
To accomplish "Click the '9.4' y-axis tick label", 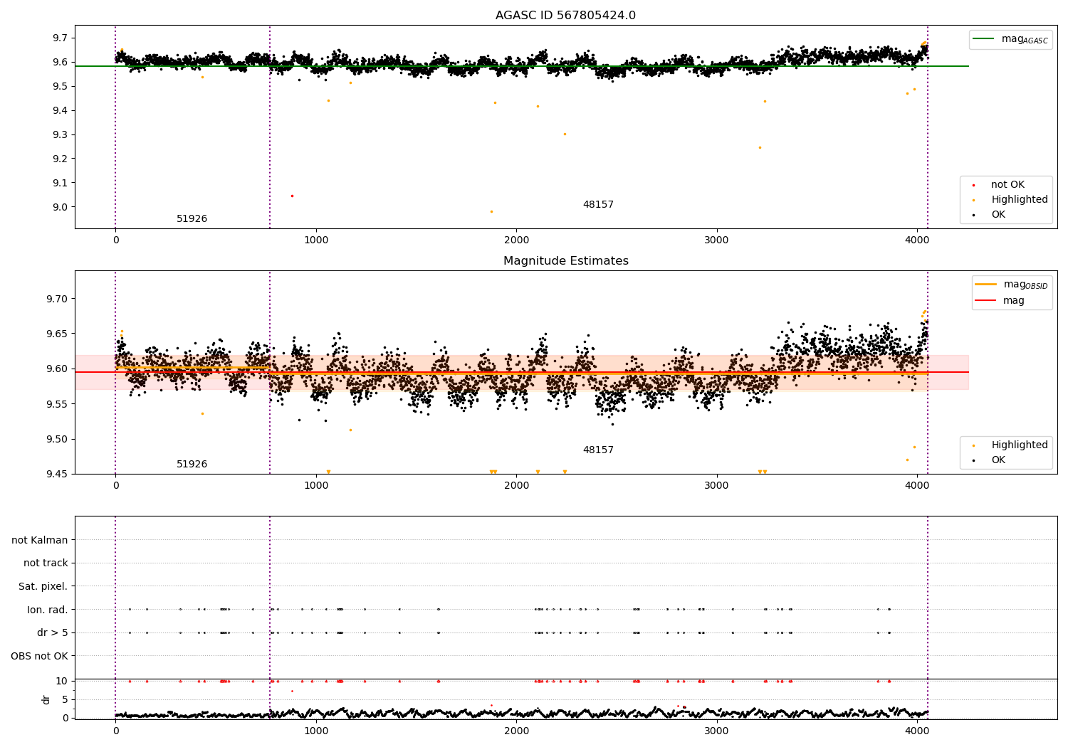I will tap(60, 110).
